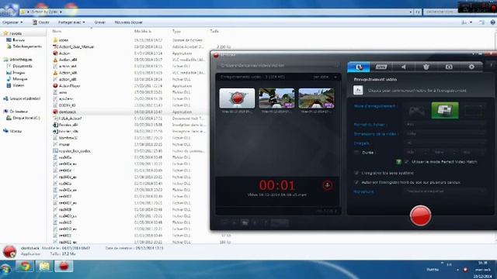Switch to the LIVE streaming tab
The width and height of the screenshot is (497, 279).
[381, 67]
